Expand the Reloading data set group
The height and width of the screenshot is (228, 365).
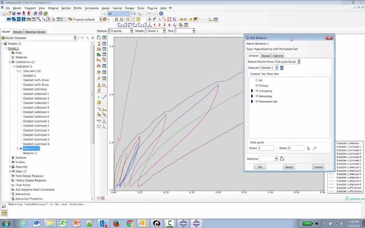[x=252, y=96]
